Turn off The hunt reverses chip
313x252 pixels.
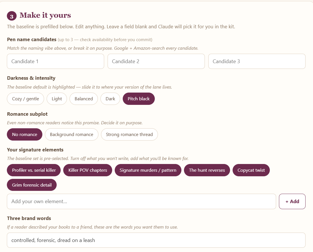pyautogui.click(x=207, y=170)
